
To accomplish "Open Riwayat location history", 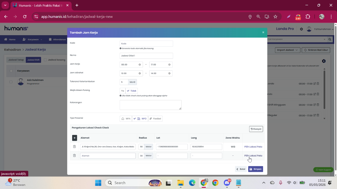I will 256,129.
